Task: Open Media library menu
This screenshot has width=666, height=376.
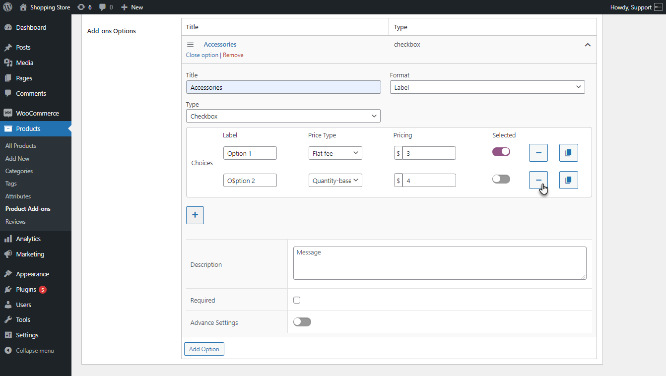Action: pyautogui.click(x=36, y=63)
